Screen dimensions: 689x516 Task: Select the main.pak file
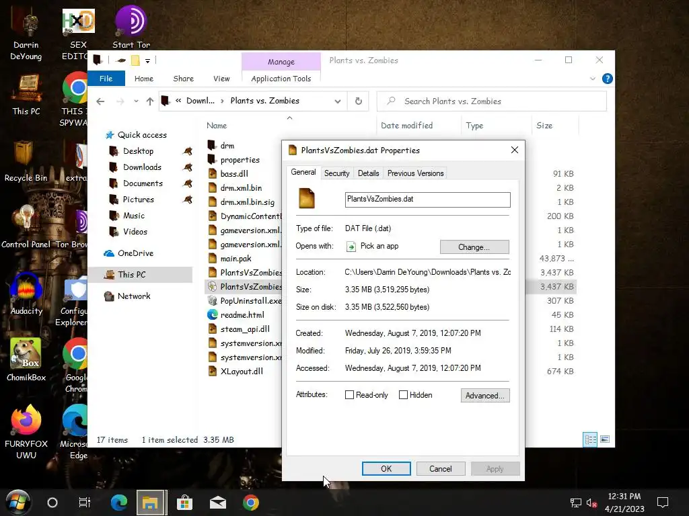pos(235,259)
